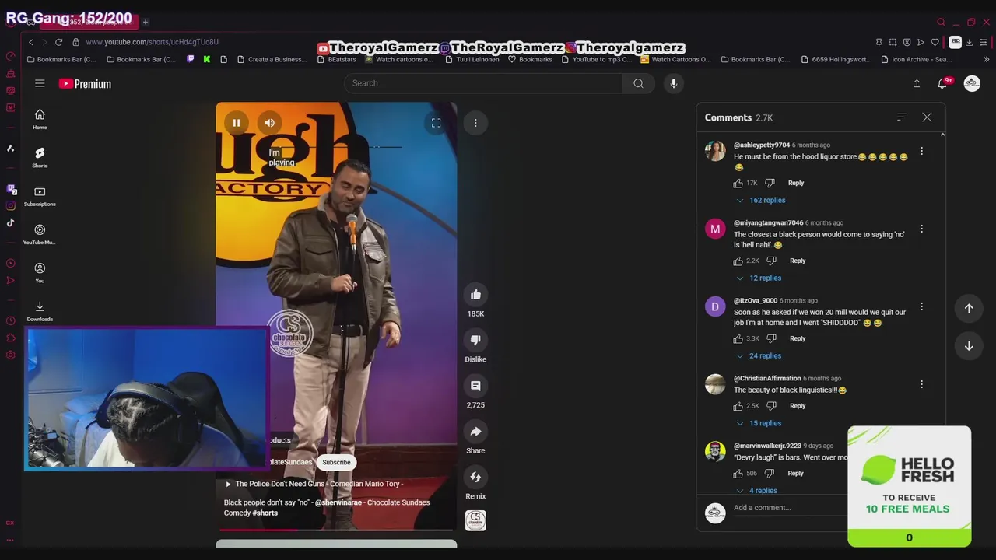This screenshot has height=560, width=996.
Task: Like the short with 185K likes
Action: tap(475, 294)
